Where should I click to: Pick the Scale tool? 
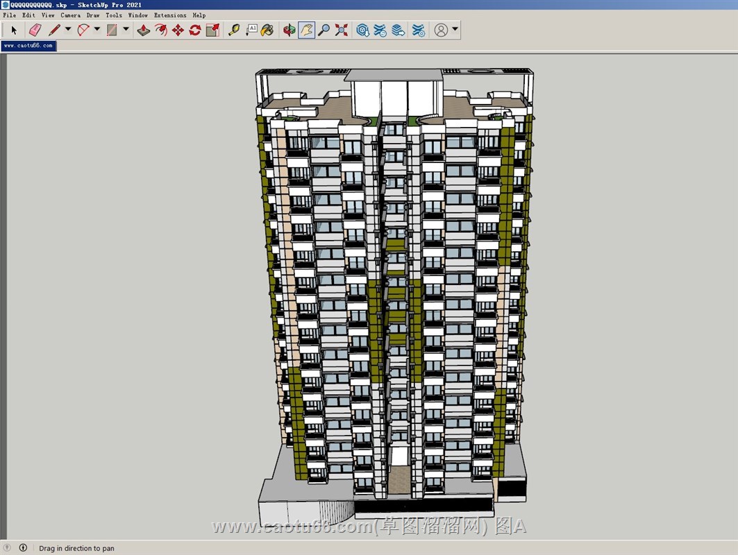pyautogui.click(x=212, y=30)
